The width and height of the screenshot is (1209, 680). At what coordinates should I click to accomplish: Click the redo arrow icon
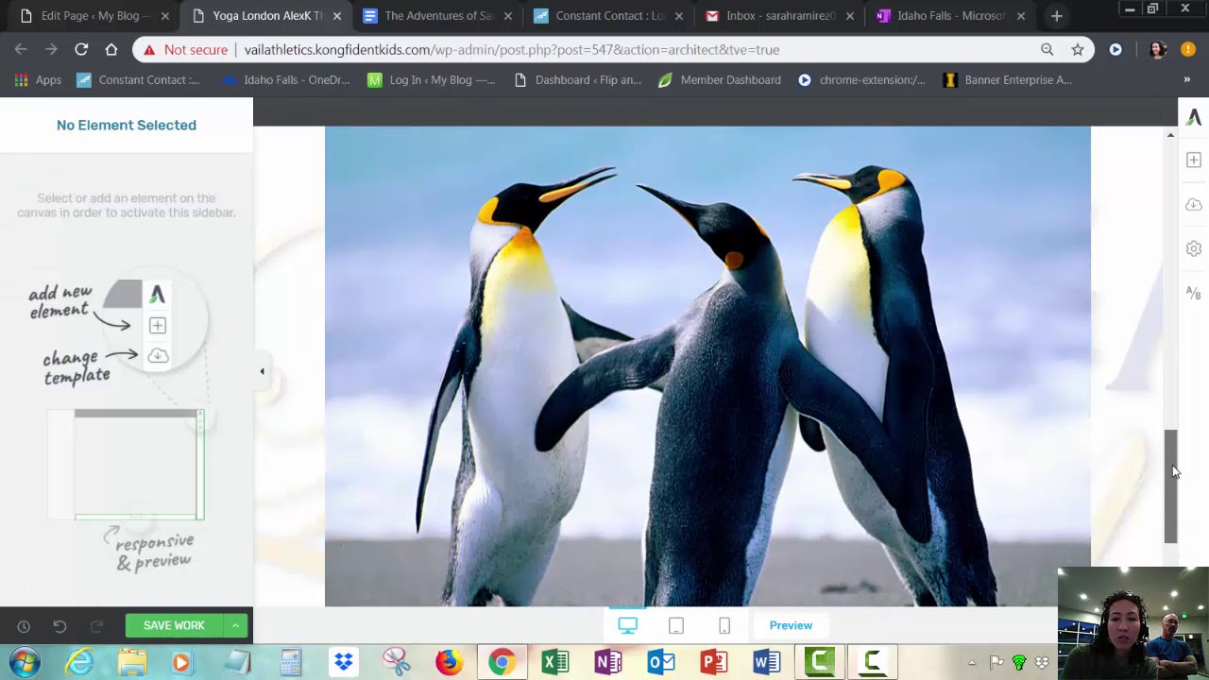tap(96, 626)
